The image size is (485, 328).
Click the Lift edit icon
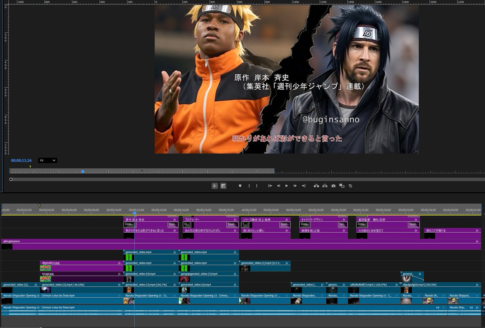coord(316,186)
